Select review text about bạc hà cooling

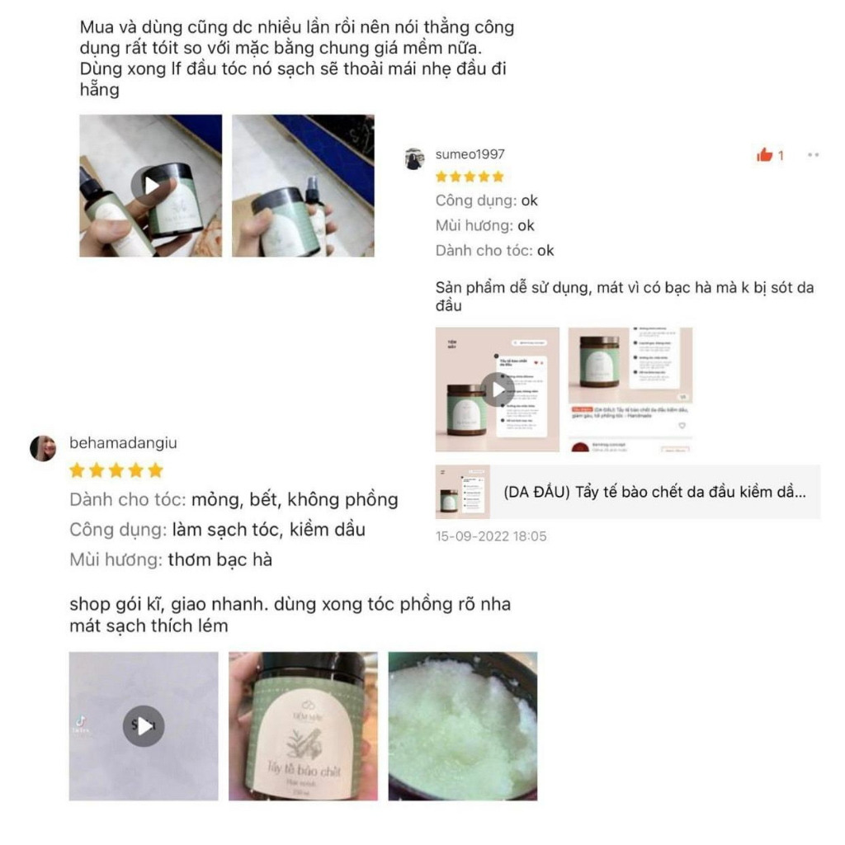625,296
